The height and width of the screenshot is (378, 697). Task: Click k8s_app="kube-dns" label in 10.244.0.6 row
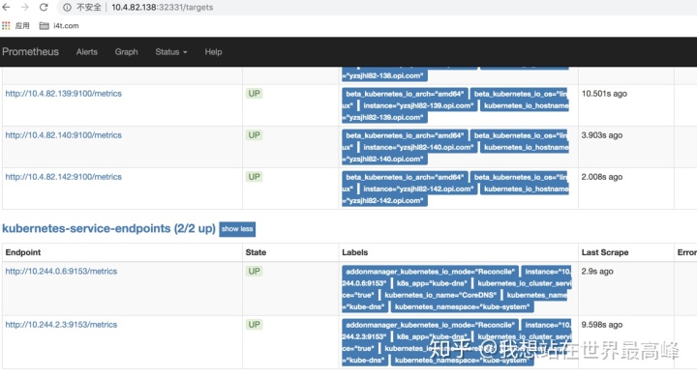[x=432, y=283]
